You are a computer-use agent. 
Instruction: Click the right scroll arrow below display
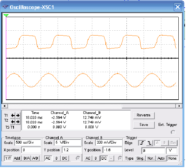click(179, 106)
